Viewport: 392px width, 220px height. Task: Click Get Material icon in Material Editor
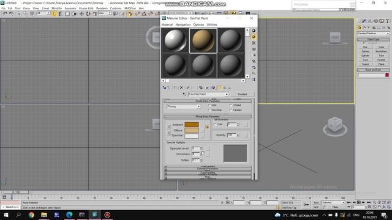click(164, 88)
